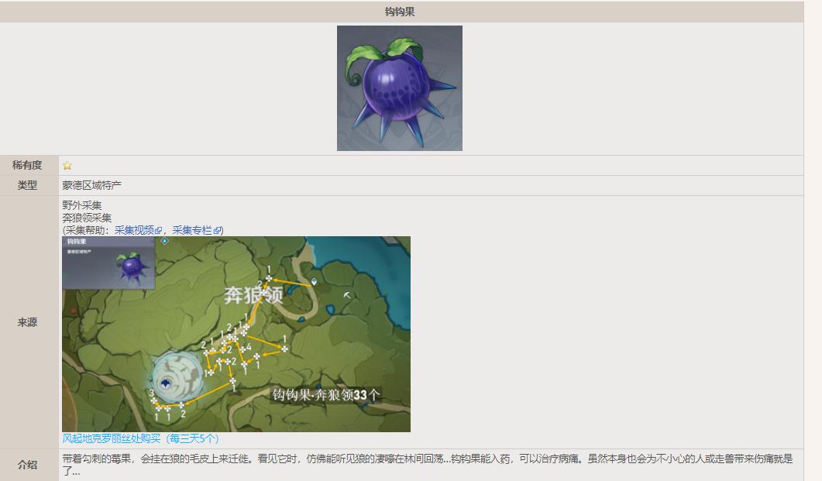The height and width of the screenshot is (481, 822).
Task: Open the 采集专栏 link
Action: click(x=192, y=230)
